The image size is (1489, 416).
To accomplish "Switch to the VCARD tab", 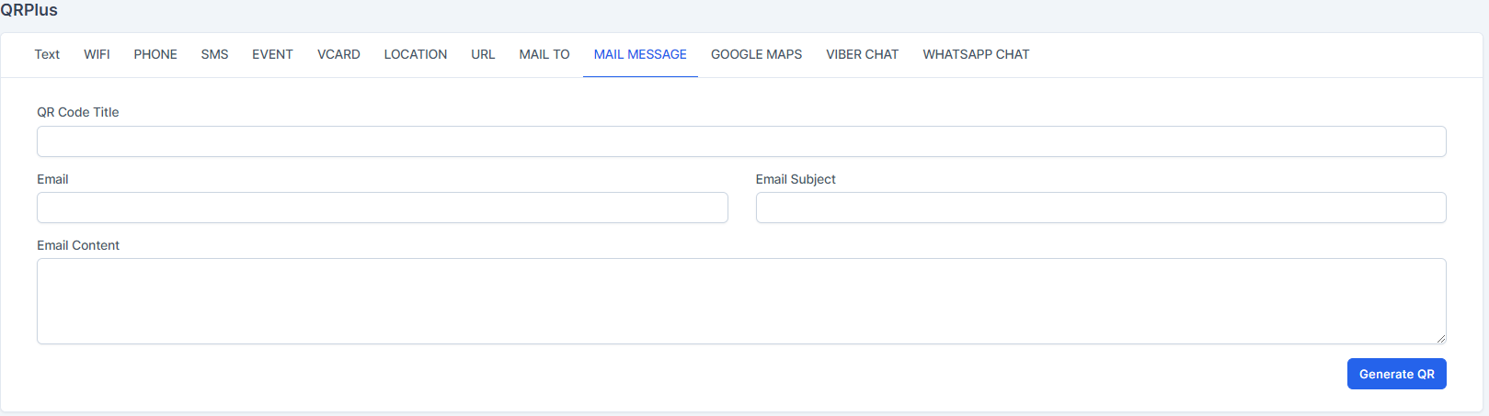I will pyautogui.click(x=338, y=54).
